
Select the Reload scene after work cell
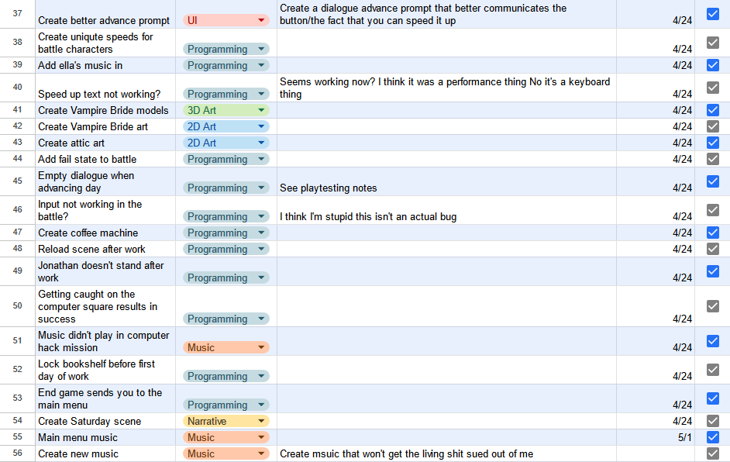point(105,249)
